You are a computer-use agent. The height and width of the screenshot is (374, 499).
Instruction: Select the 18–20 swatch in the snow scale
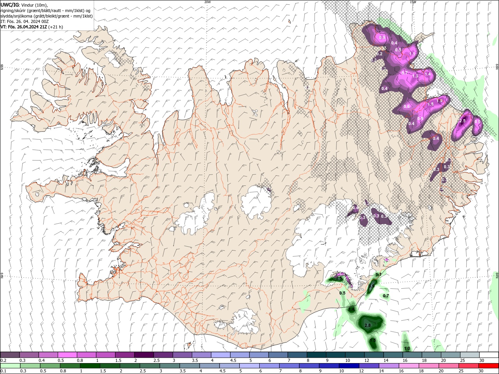[x=432, y=355]
